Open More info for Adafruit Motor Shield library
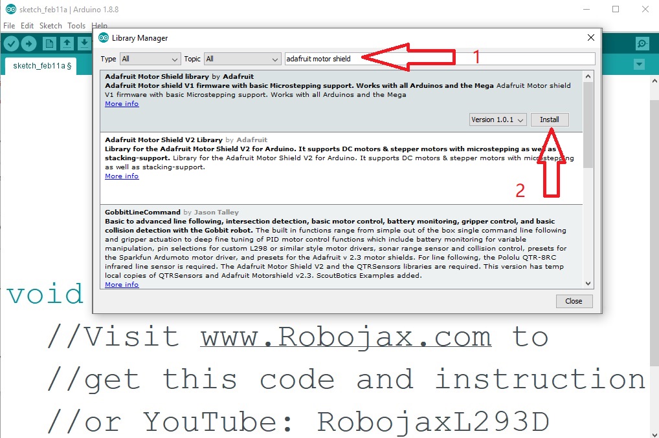 (122, 104)
